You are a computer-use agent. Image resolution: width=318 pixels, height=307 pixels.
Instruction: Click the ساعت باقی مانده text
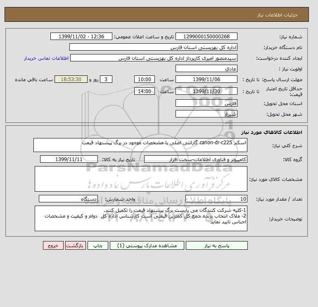[34, 80]
